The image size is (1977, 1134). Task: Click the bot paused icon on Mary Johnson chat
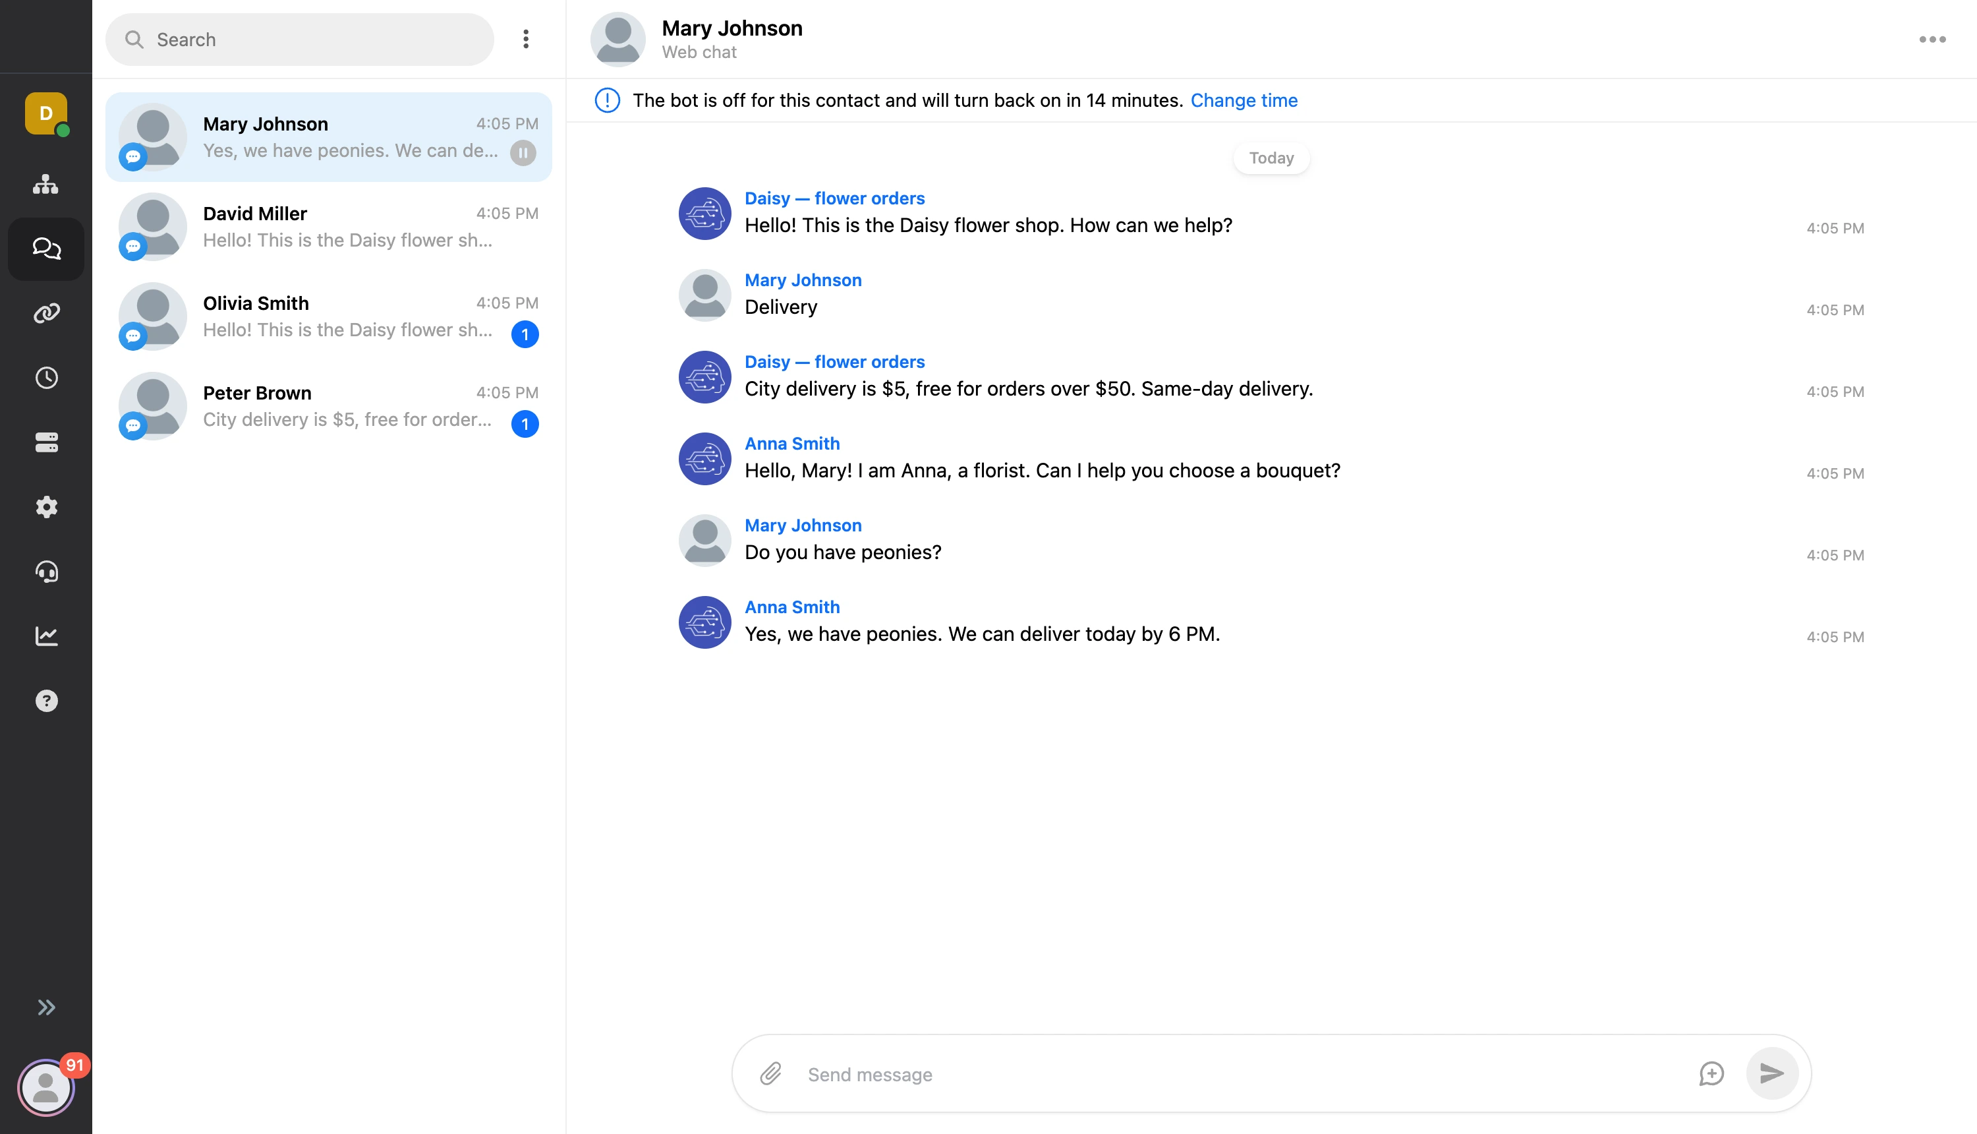[523, 153]
